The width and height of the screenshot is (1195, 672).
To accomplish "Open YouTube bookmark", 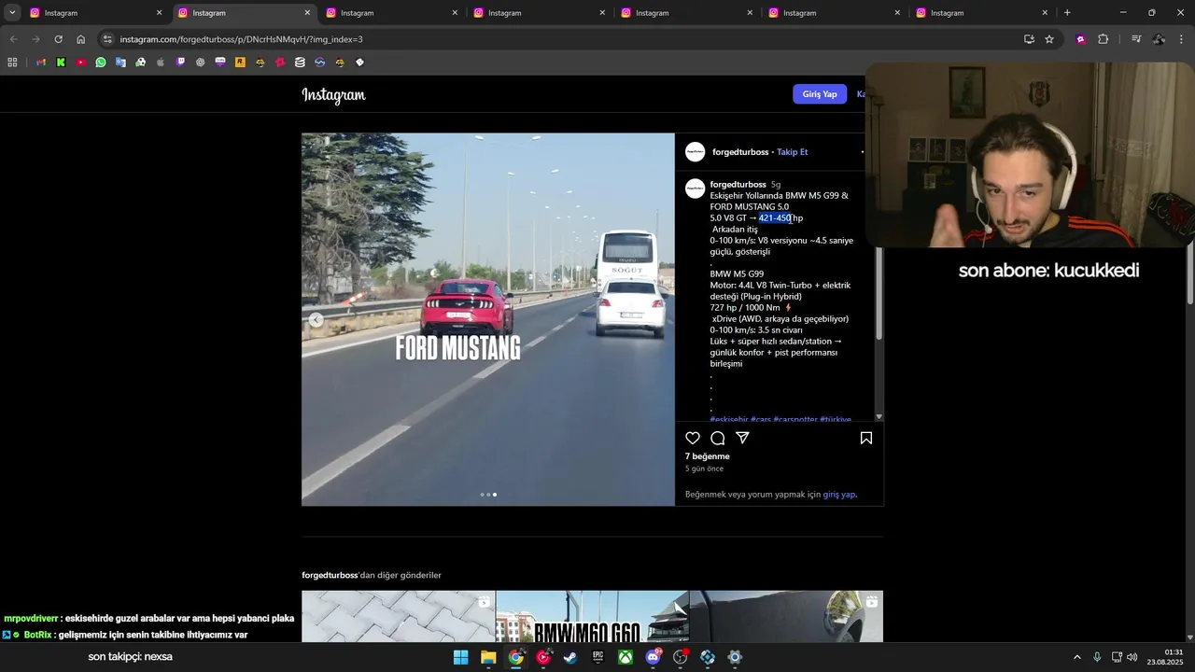I will pos(80,63).
